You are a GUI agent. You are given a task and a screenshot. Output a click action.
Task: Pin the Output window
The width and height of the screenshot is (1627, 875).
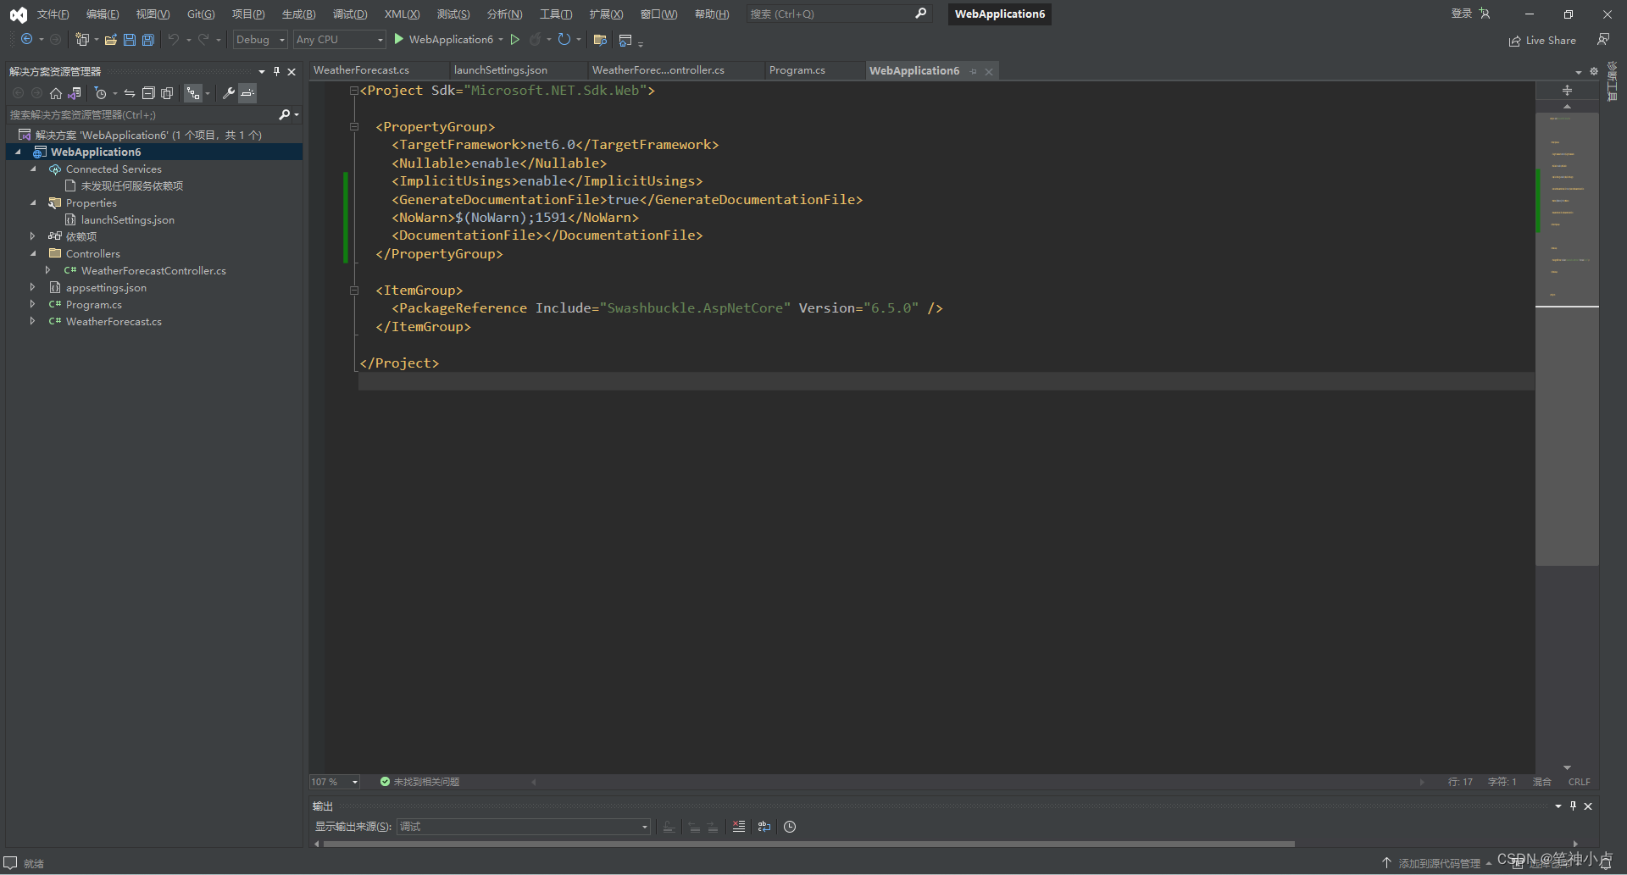(1573, 806)
